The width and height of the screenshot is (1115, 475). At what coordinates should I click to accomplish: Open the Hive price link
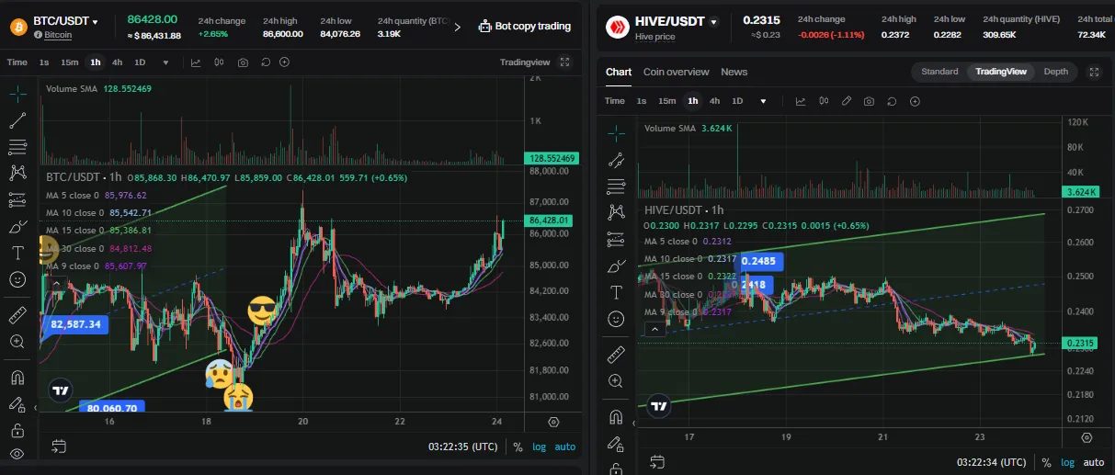click(x=655, y=37)
